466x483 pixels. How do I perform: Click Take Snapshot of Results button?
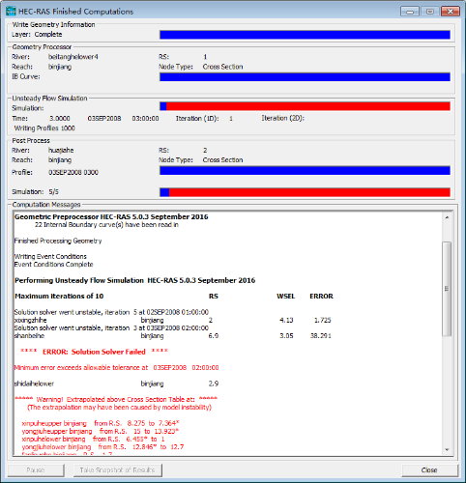(x=118, y=470)
